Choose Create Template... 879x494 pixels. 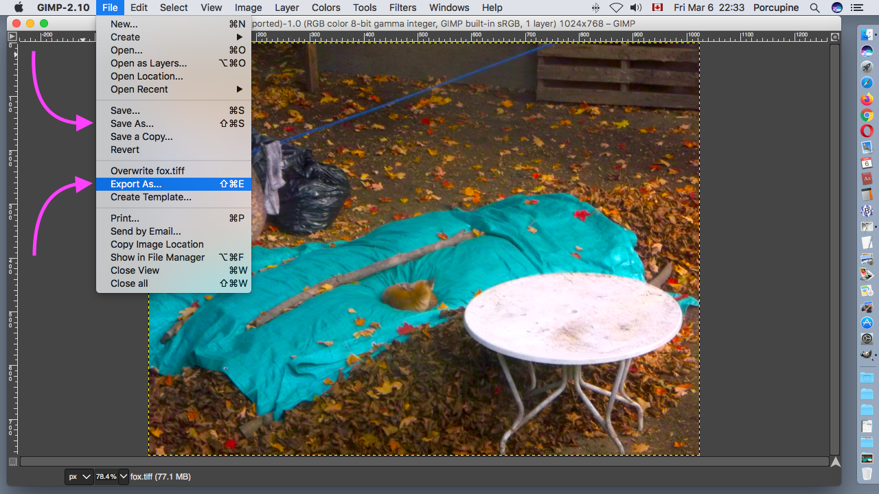click(174, 197)
